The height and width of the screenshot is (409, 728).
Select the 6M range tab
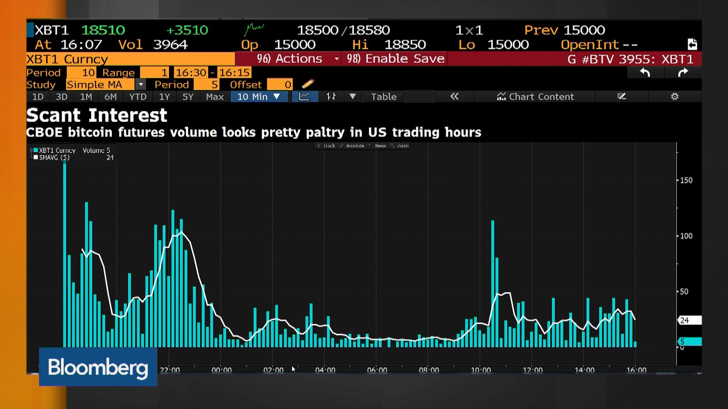[x=110, y=97]
